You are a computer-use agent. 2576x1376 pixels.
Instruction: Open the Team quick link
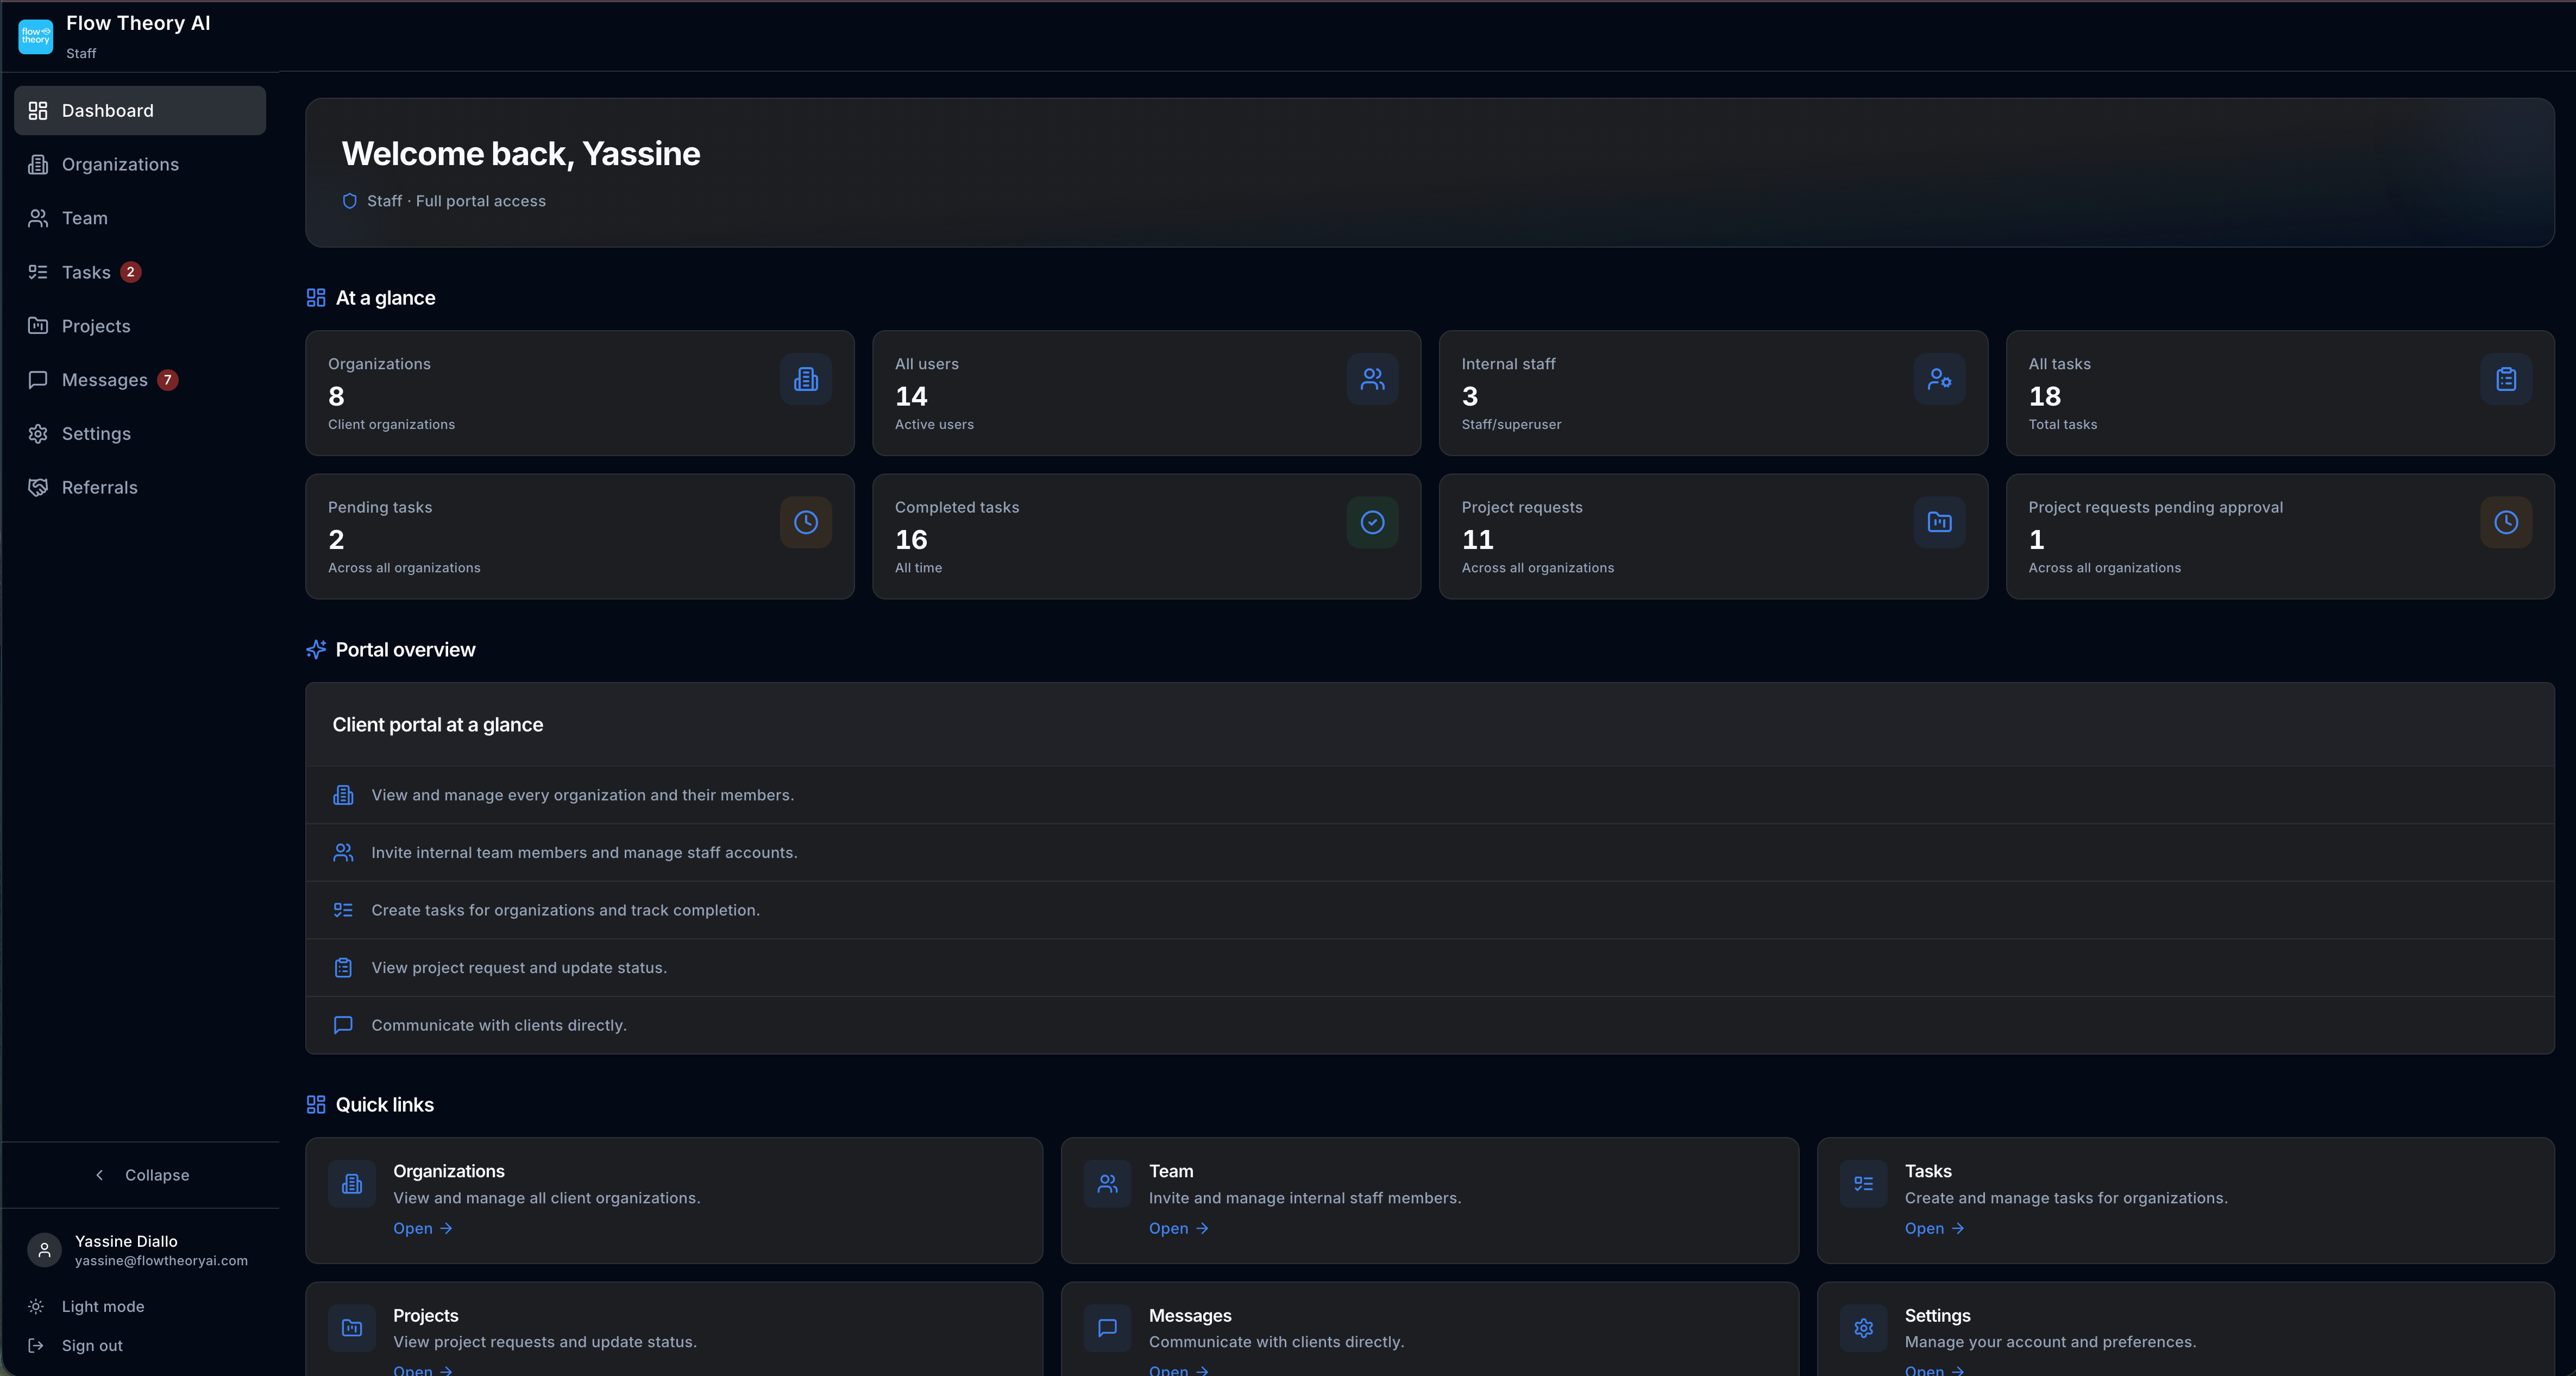(1178, 1228)
